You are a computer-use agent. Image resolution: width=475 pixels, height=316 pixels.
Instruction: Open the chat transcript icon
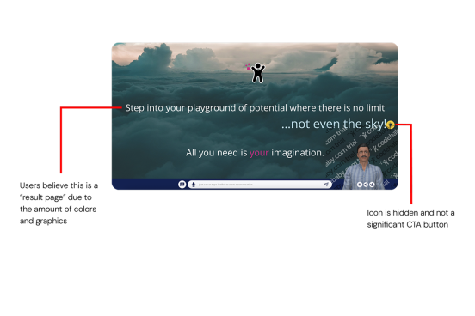tap(182, 184)
